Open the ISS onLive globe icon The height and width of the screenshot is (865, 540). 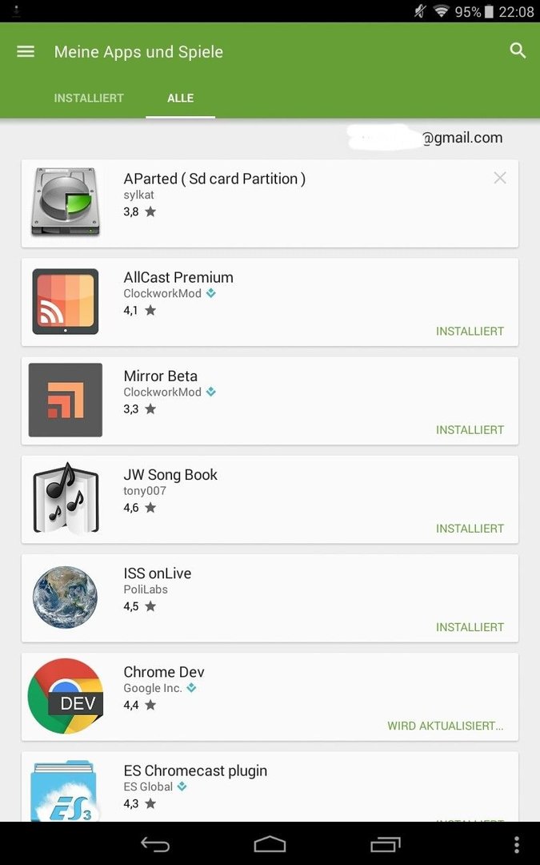(65, 597)
